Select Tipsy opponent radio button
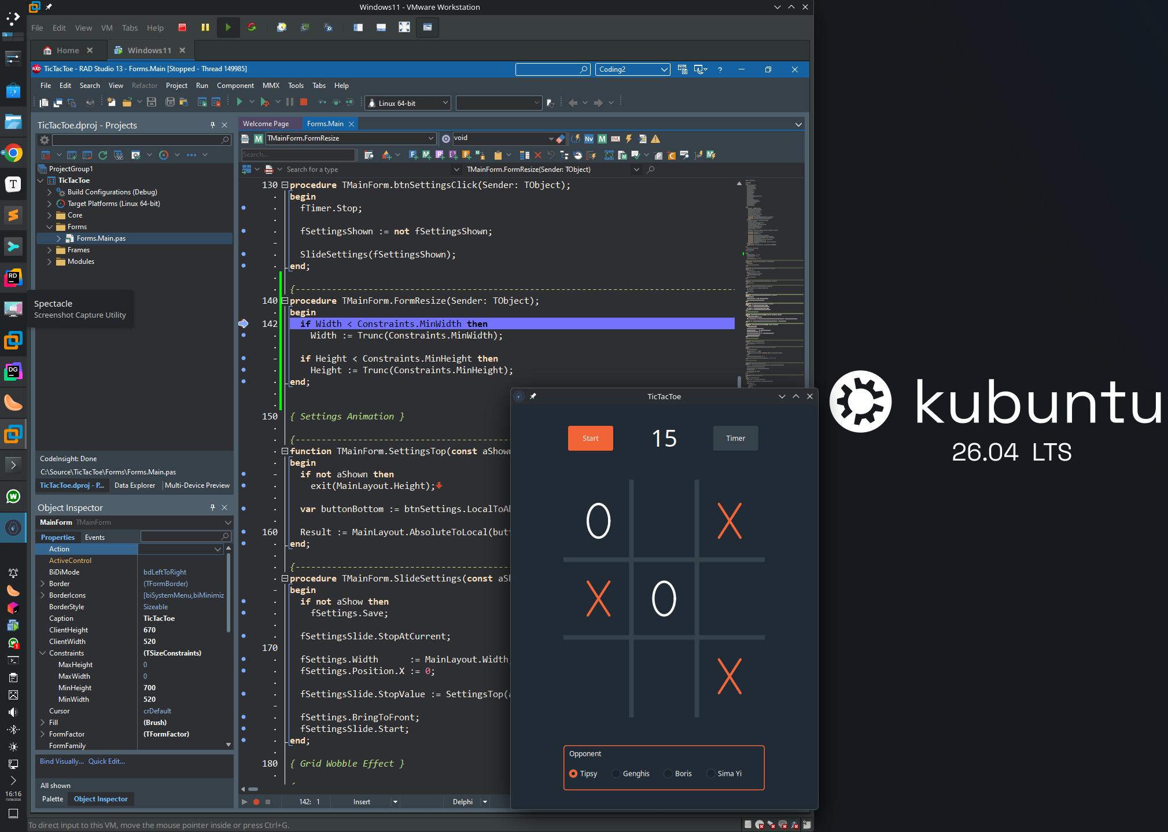Image resolution: width=1168 pixels, height=832 pixels. pos(573,774)
